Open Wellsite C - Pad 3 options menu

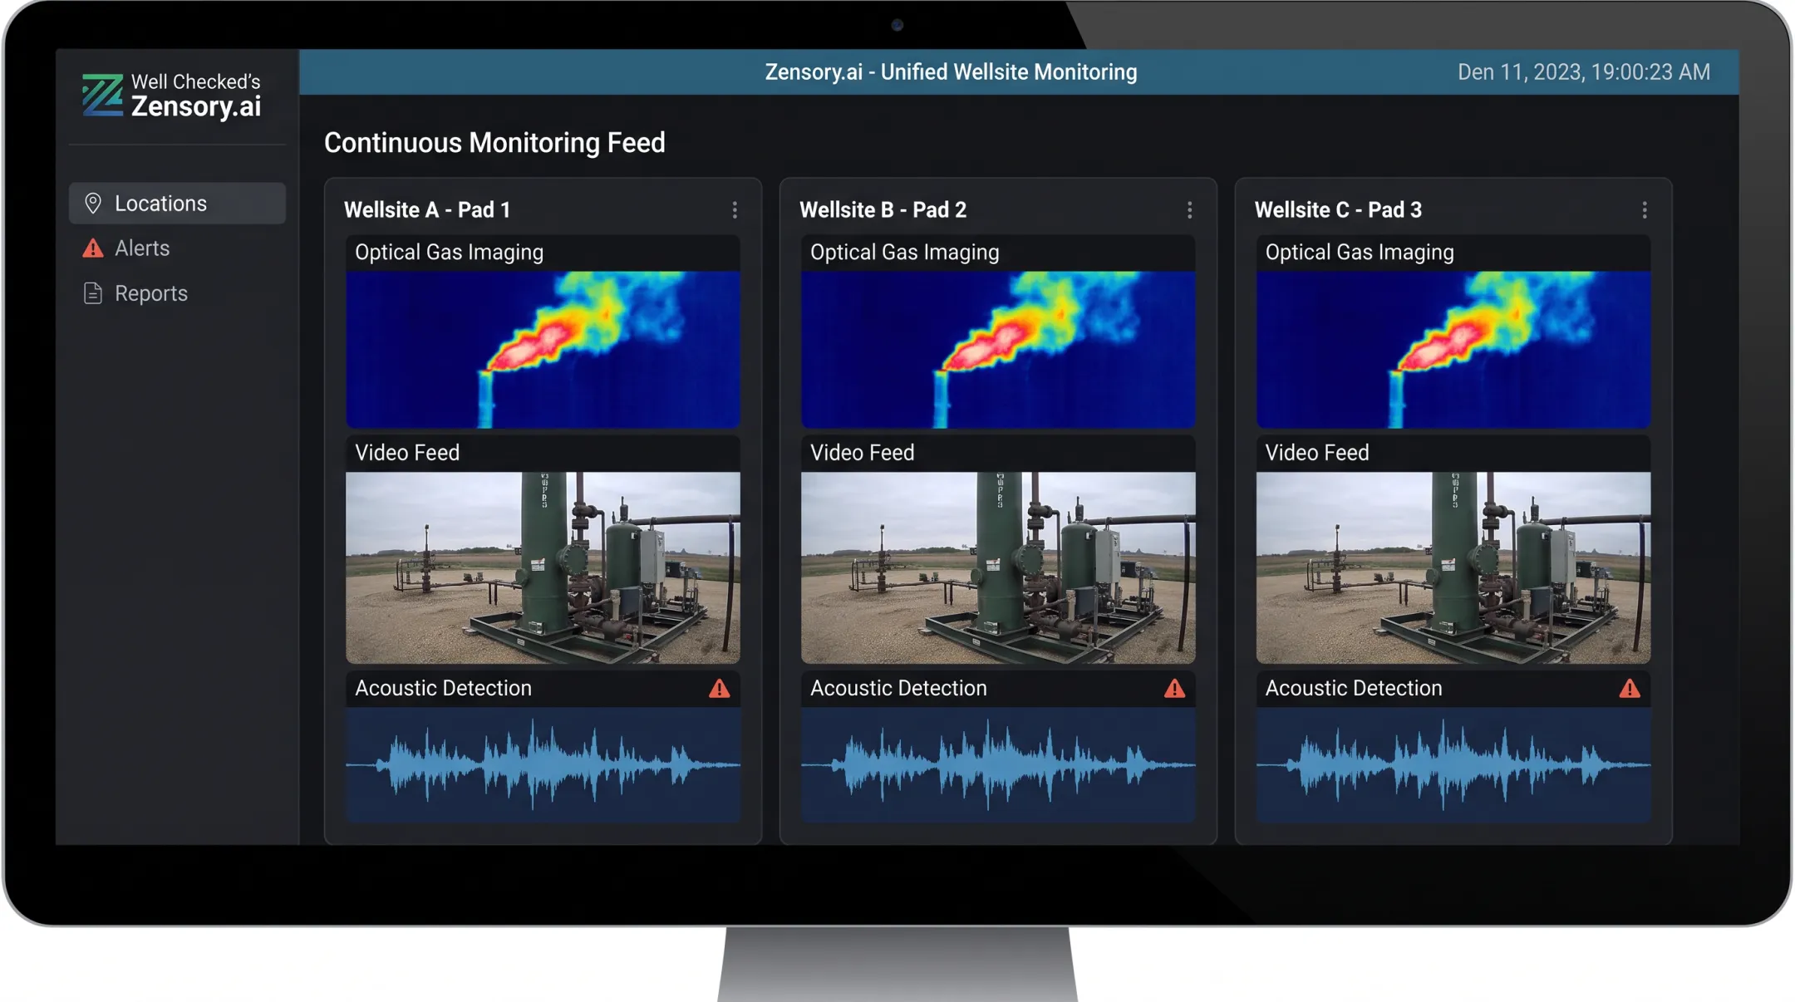click(1645, 210)
